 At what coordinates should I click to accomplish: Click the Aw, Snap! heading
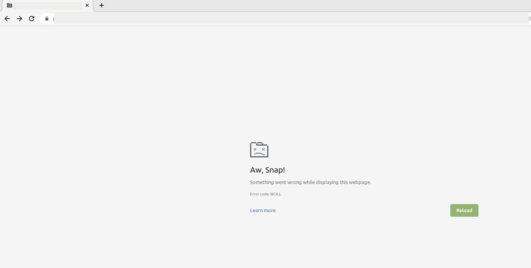(x=267, y=170)
